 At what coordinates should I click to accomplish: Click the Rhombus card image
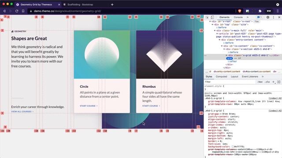pos(164,54)
